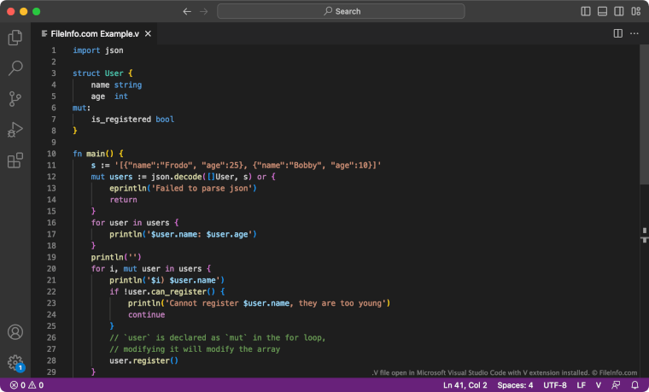Image resolution: width=649 pixels, height=392 pixels.
Task: Open the Accounts menu icon
Action: point(15,332)
